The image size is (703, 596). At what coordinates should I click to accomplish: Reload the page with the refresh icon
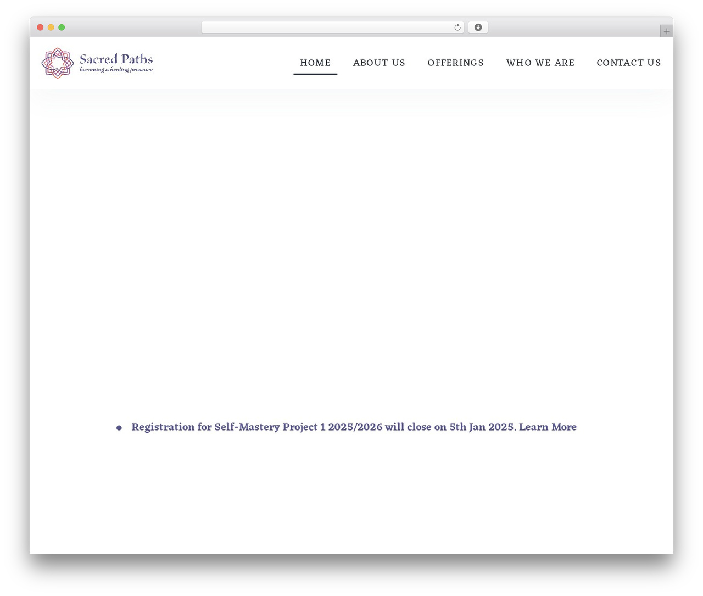tap(457, 27)
